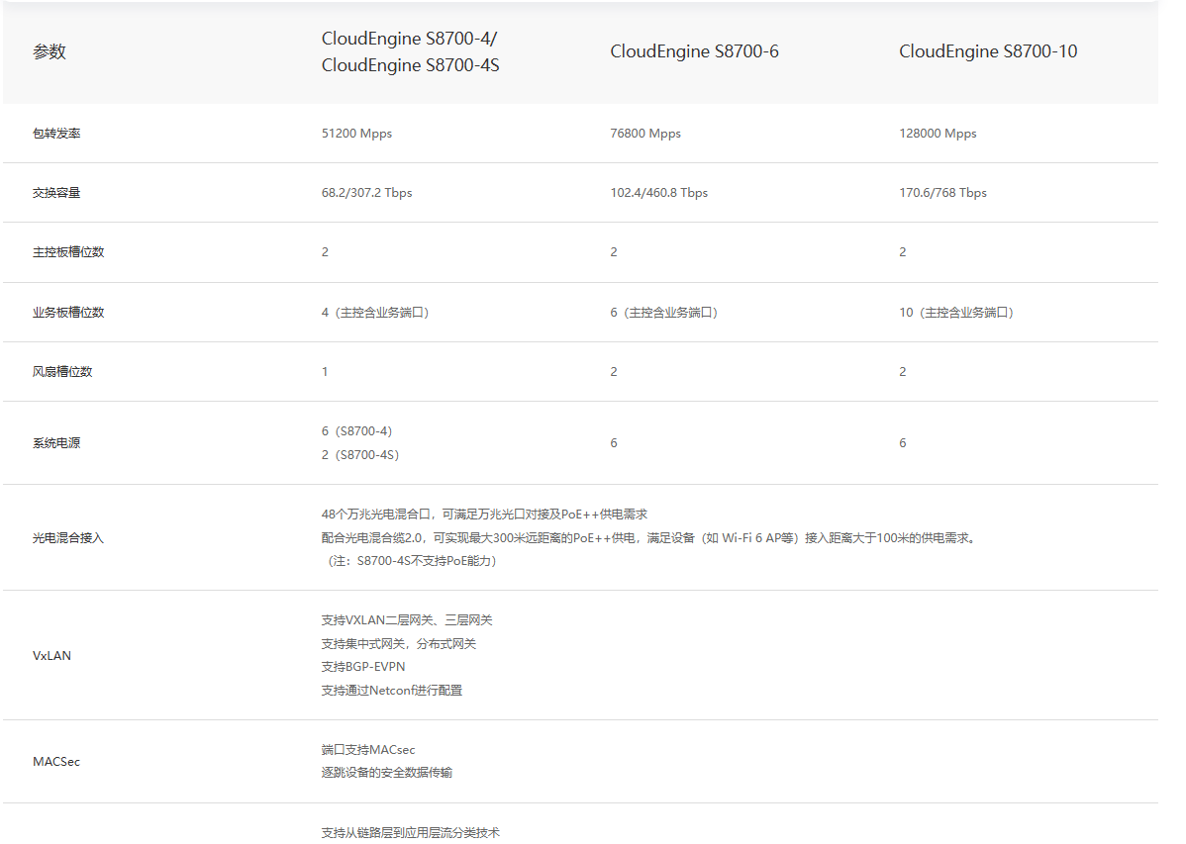Click the 102.4/460.8 Tbps cell
This screenshot has height=844, width=1186.
pos(658,193)
